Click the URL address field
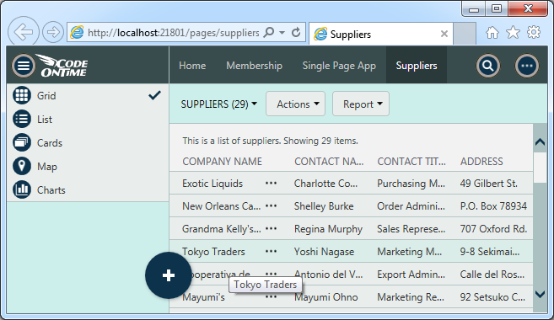Viewport: 554px width, 320px height. (173, 33)
